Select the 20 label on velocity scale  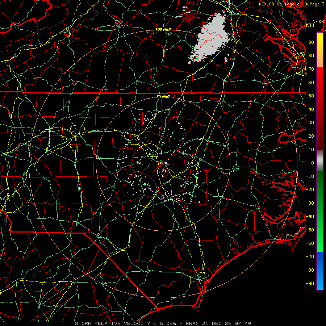click(x=311, y=136)
